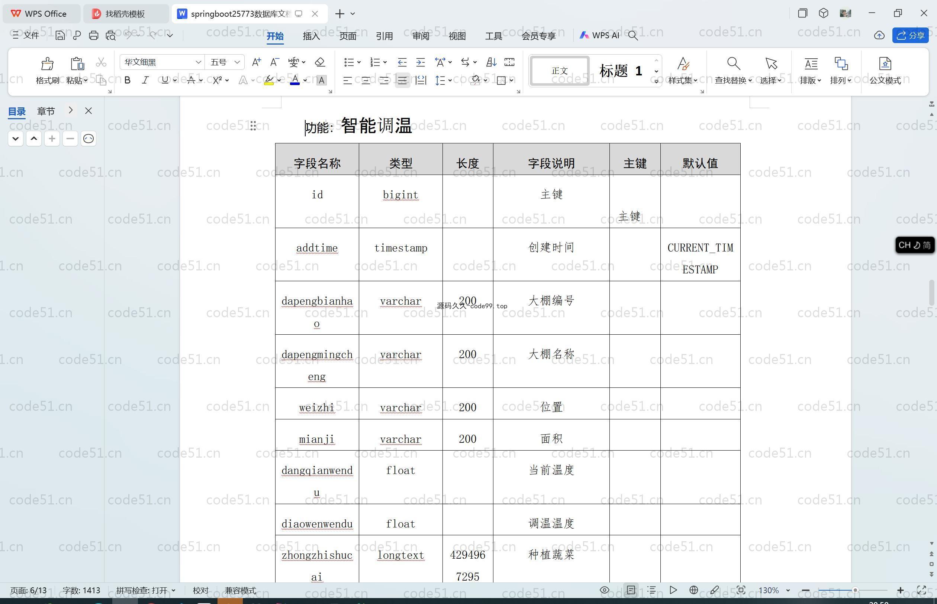Open the 引用 (References) ribbon tab
This screenshot has height=604, width=937.
point(384,36)
